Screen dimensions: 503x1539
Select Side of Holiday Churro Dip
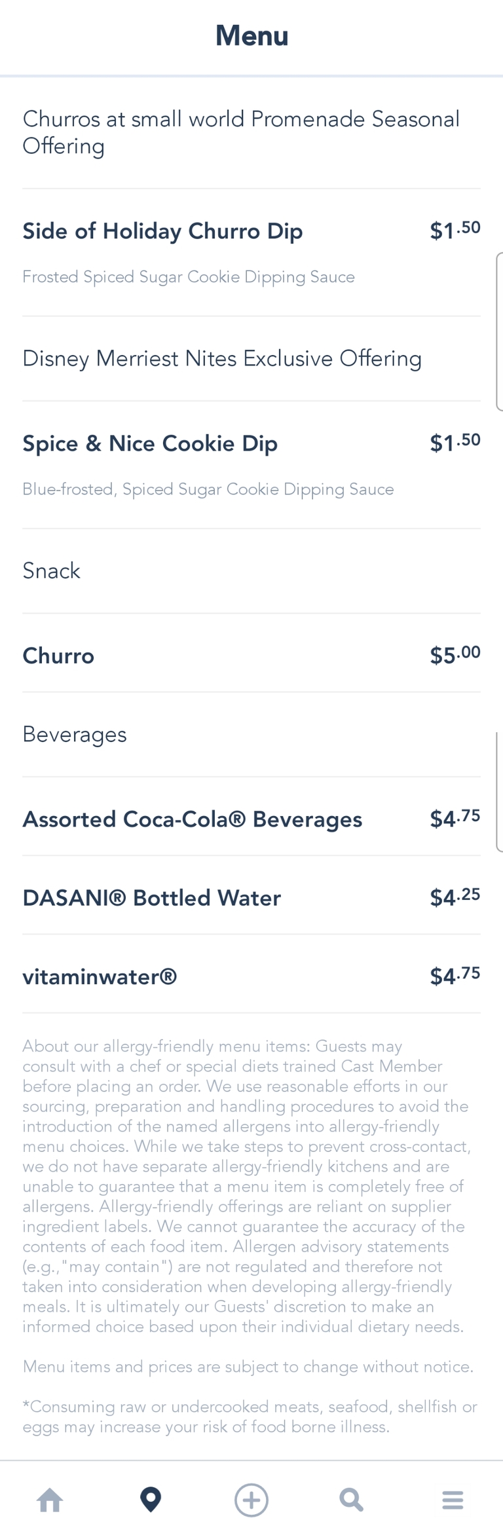click(x=162, y=231)
